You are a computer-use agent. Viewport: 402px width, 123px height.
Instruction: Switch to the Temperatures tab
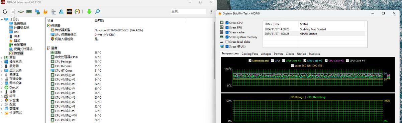tap(230, 53)
